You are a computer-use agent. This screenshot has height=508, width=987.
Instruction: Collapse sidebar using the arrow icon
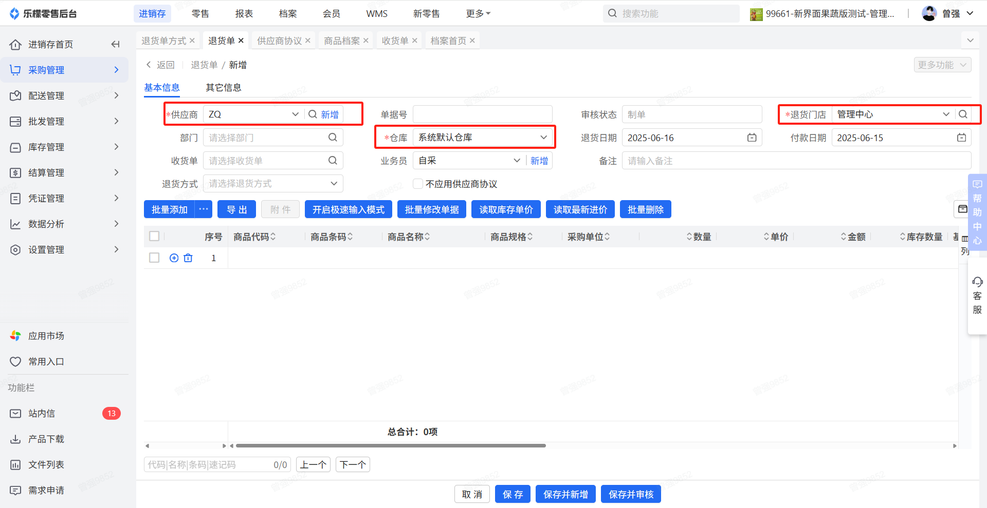pos(116,44)
